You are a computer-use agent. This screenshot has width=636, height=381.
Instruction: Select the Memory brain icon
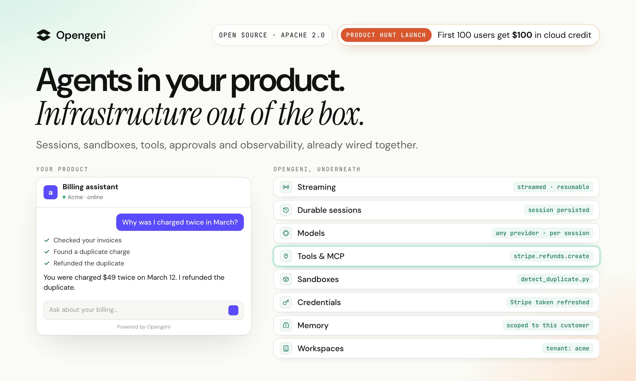286,326
